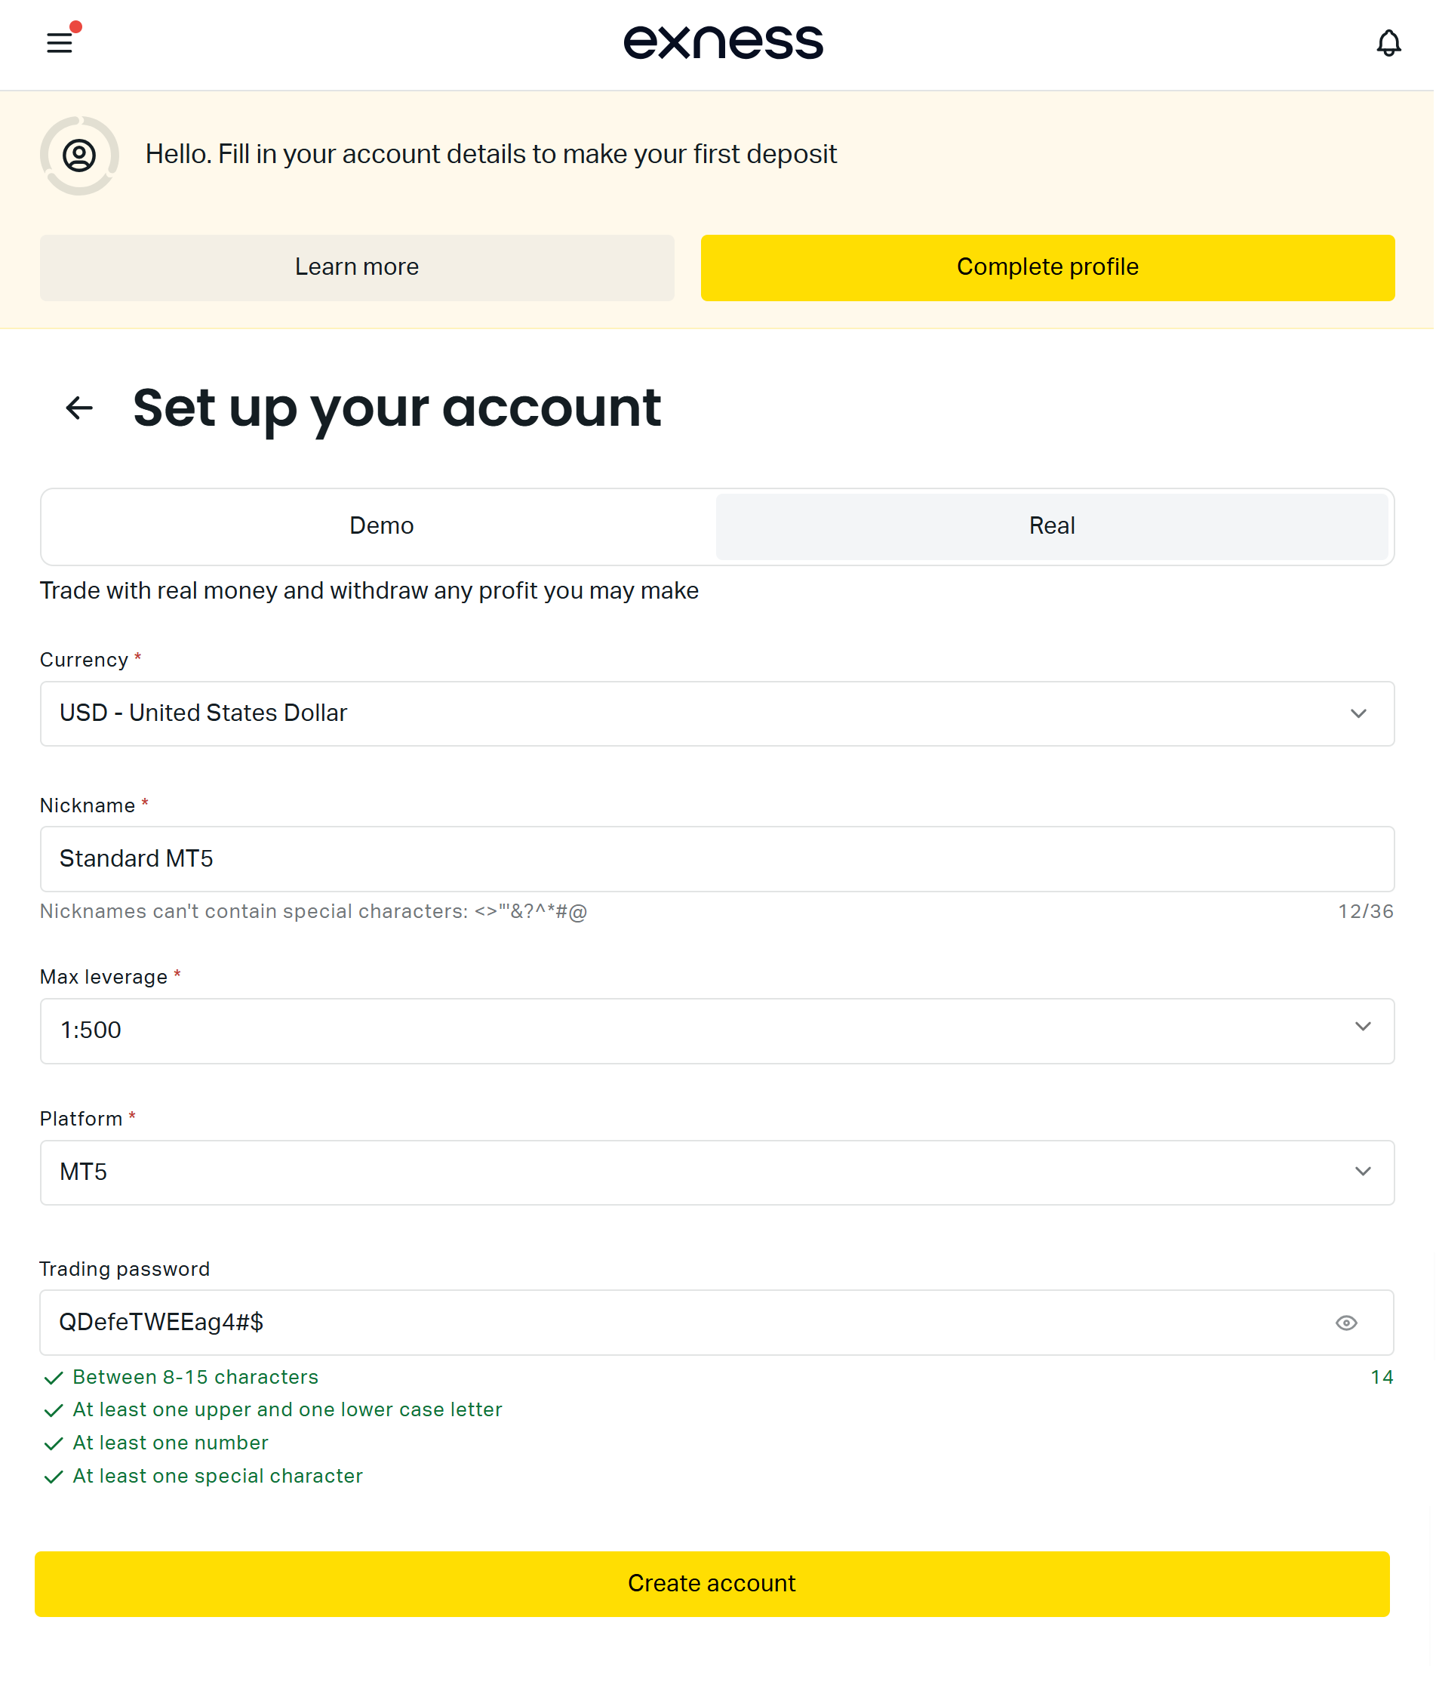Click the Platform chevron arrow
Viewport: 1436px width, 1691px height.
[1364, 1173]
